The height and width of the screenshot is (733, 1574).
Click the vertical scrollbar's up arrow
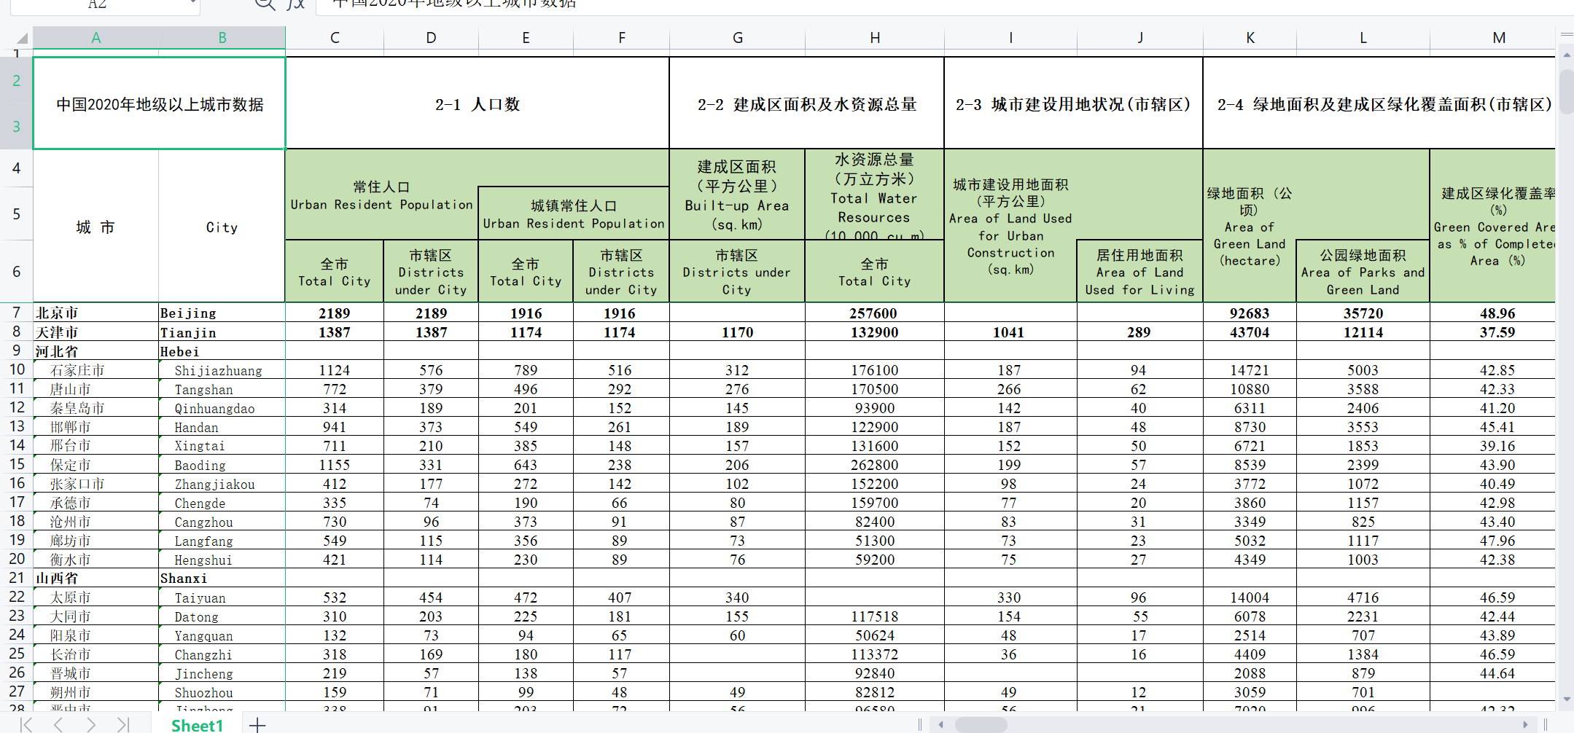(1566, 55)
